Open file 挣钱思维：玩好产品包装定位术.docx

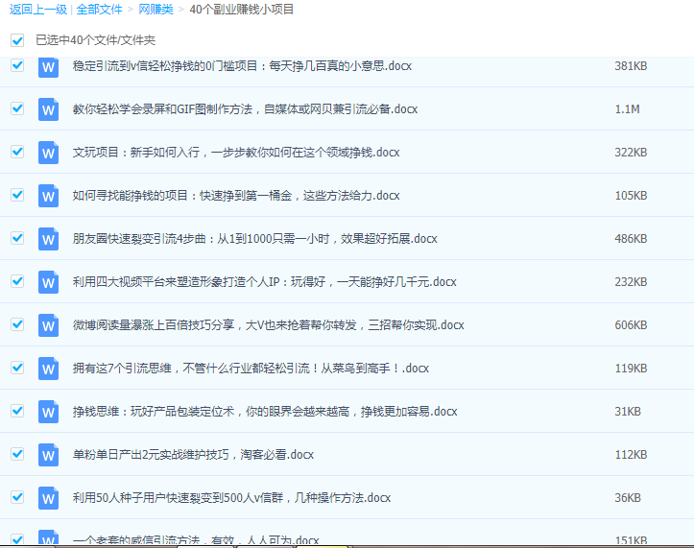click(x=265, y=411)
